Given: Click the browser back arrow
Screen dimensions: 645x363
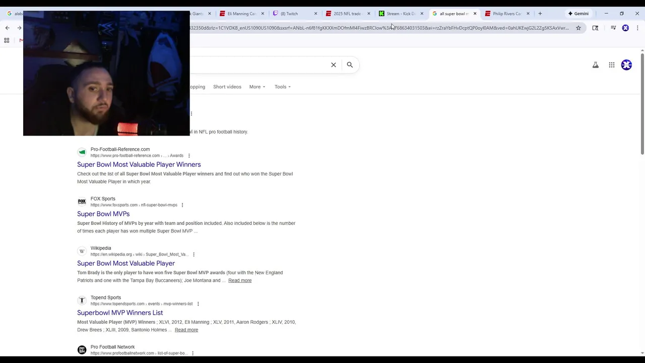Looking at the screenshot, I should tap(7, 28).
